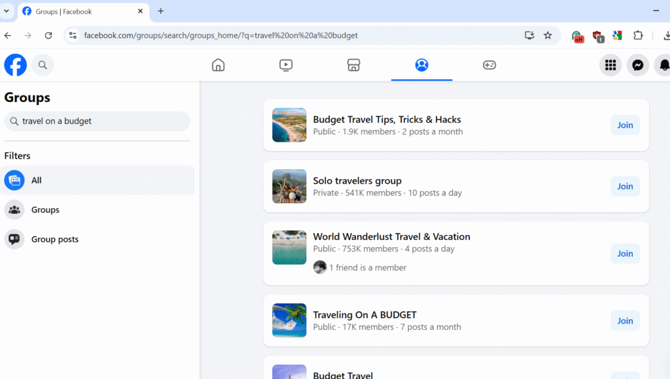Click the Groups sidebar heading
670x379 pixels.
click(27, 97)
